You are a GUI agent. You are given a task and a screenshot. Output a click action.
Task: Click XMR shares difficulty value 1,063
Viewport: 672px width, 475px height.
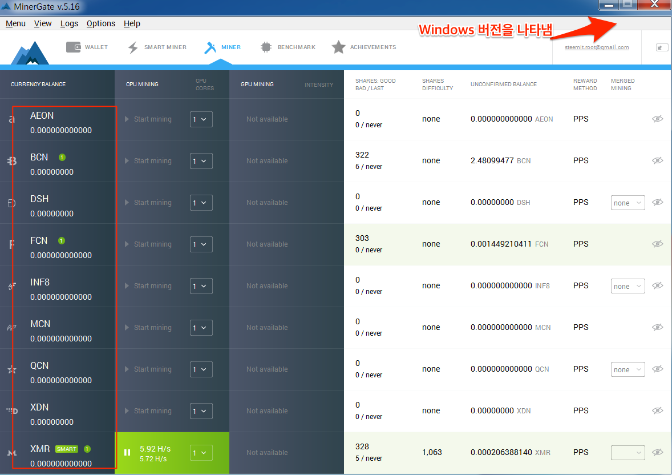pos(432,452)
